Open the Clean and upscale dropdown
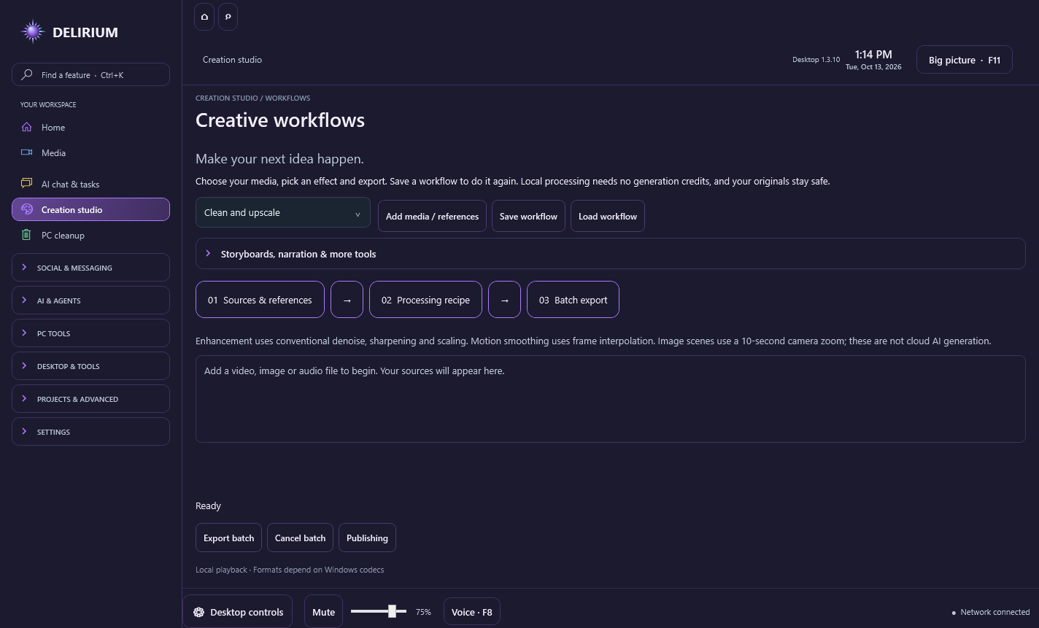The width and height of the screenshot is (1039, 628). 283,213
